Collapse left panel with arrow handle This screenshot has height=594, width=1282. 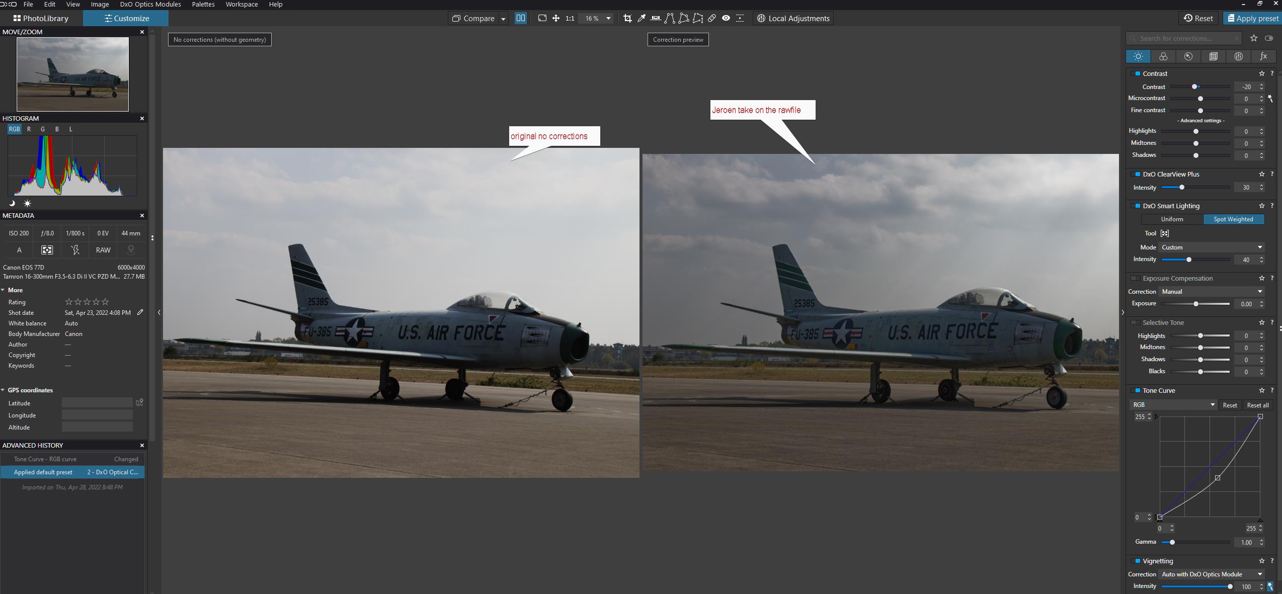(x=159, y=312)
